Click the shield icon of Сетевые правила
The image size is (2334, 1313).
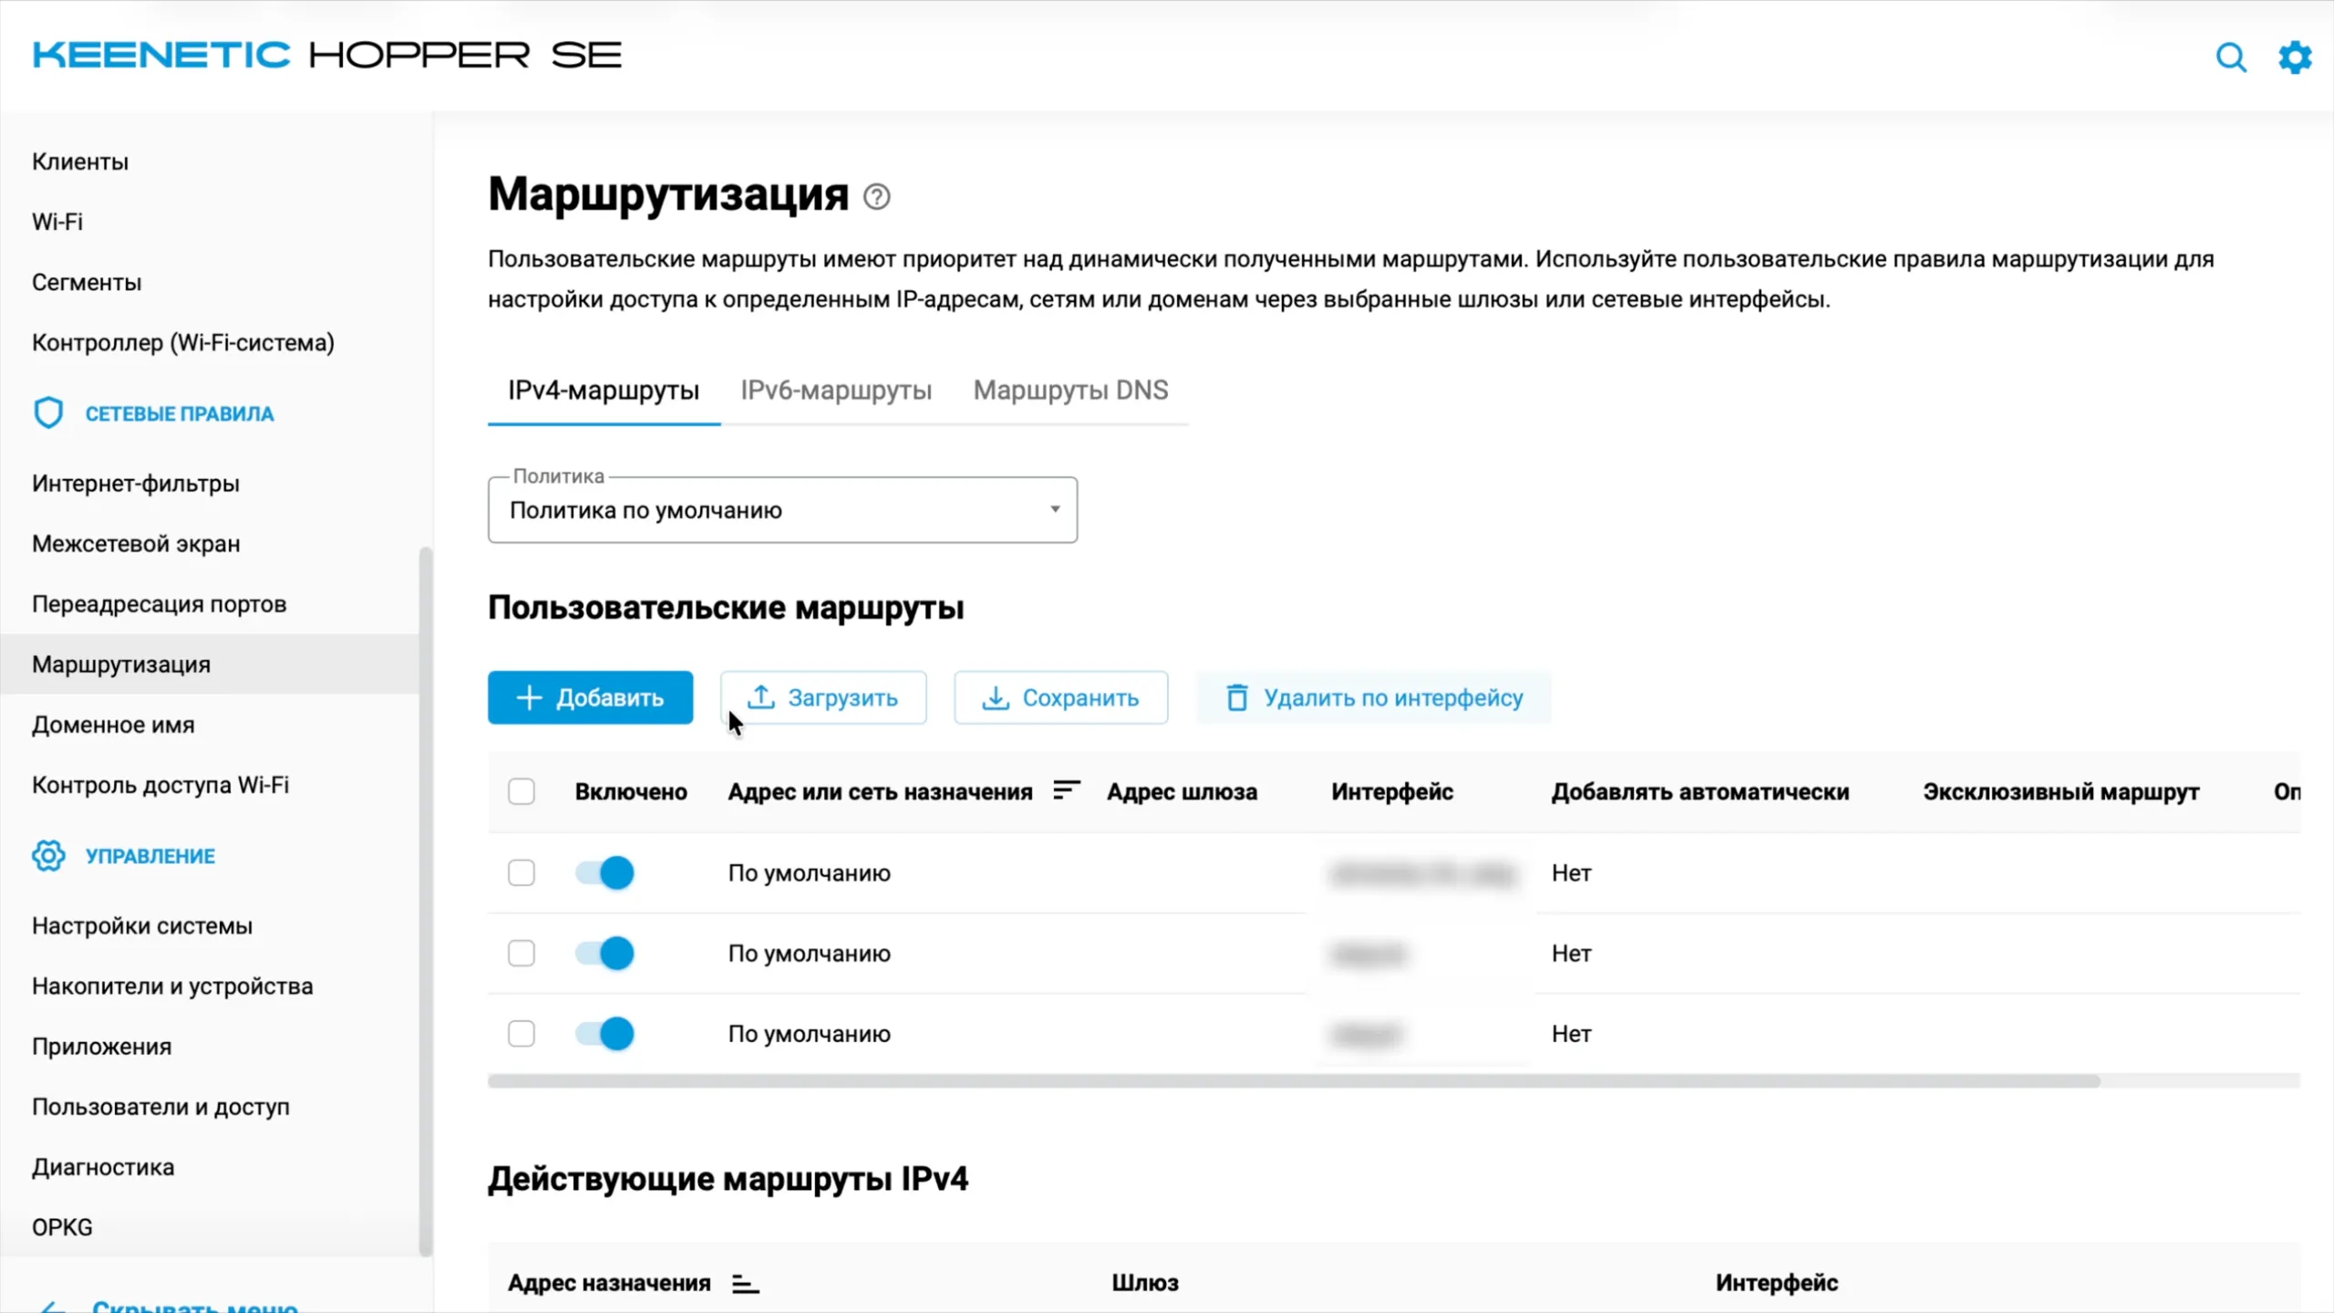point(48,413)
